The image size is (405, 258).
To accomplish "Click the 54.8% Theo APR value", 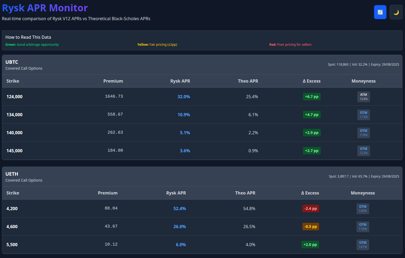I will point(249,208).
